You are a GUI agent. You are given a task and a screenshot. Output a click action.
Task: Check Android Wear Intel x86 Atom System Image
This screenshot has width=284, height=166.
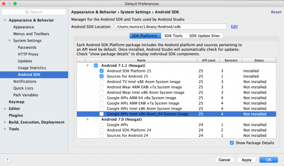pos(102,92)
